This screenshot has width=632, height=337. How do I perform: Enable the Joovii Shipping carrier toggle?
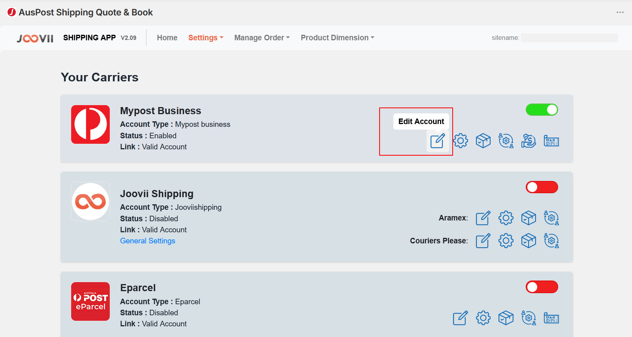tap(542, 187)
